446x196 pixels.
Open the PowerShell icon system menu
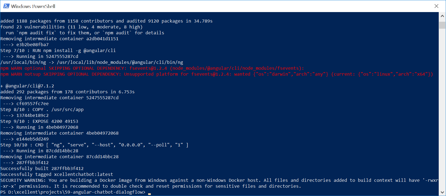pyautogui.click(x=6, y=6)
